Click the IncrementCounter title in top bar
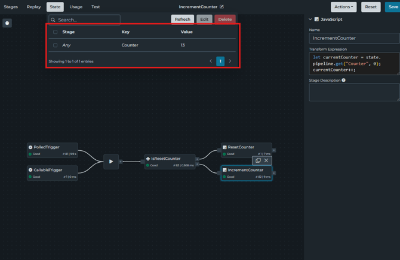 pos(198,7)
